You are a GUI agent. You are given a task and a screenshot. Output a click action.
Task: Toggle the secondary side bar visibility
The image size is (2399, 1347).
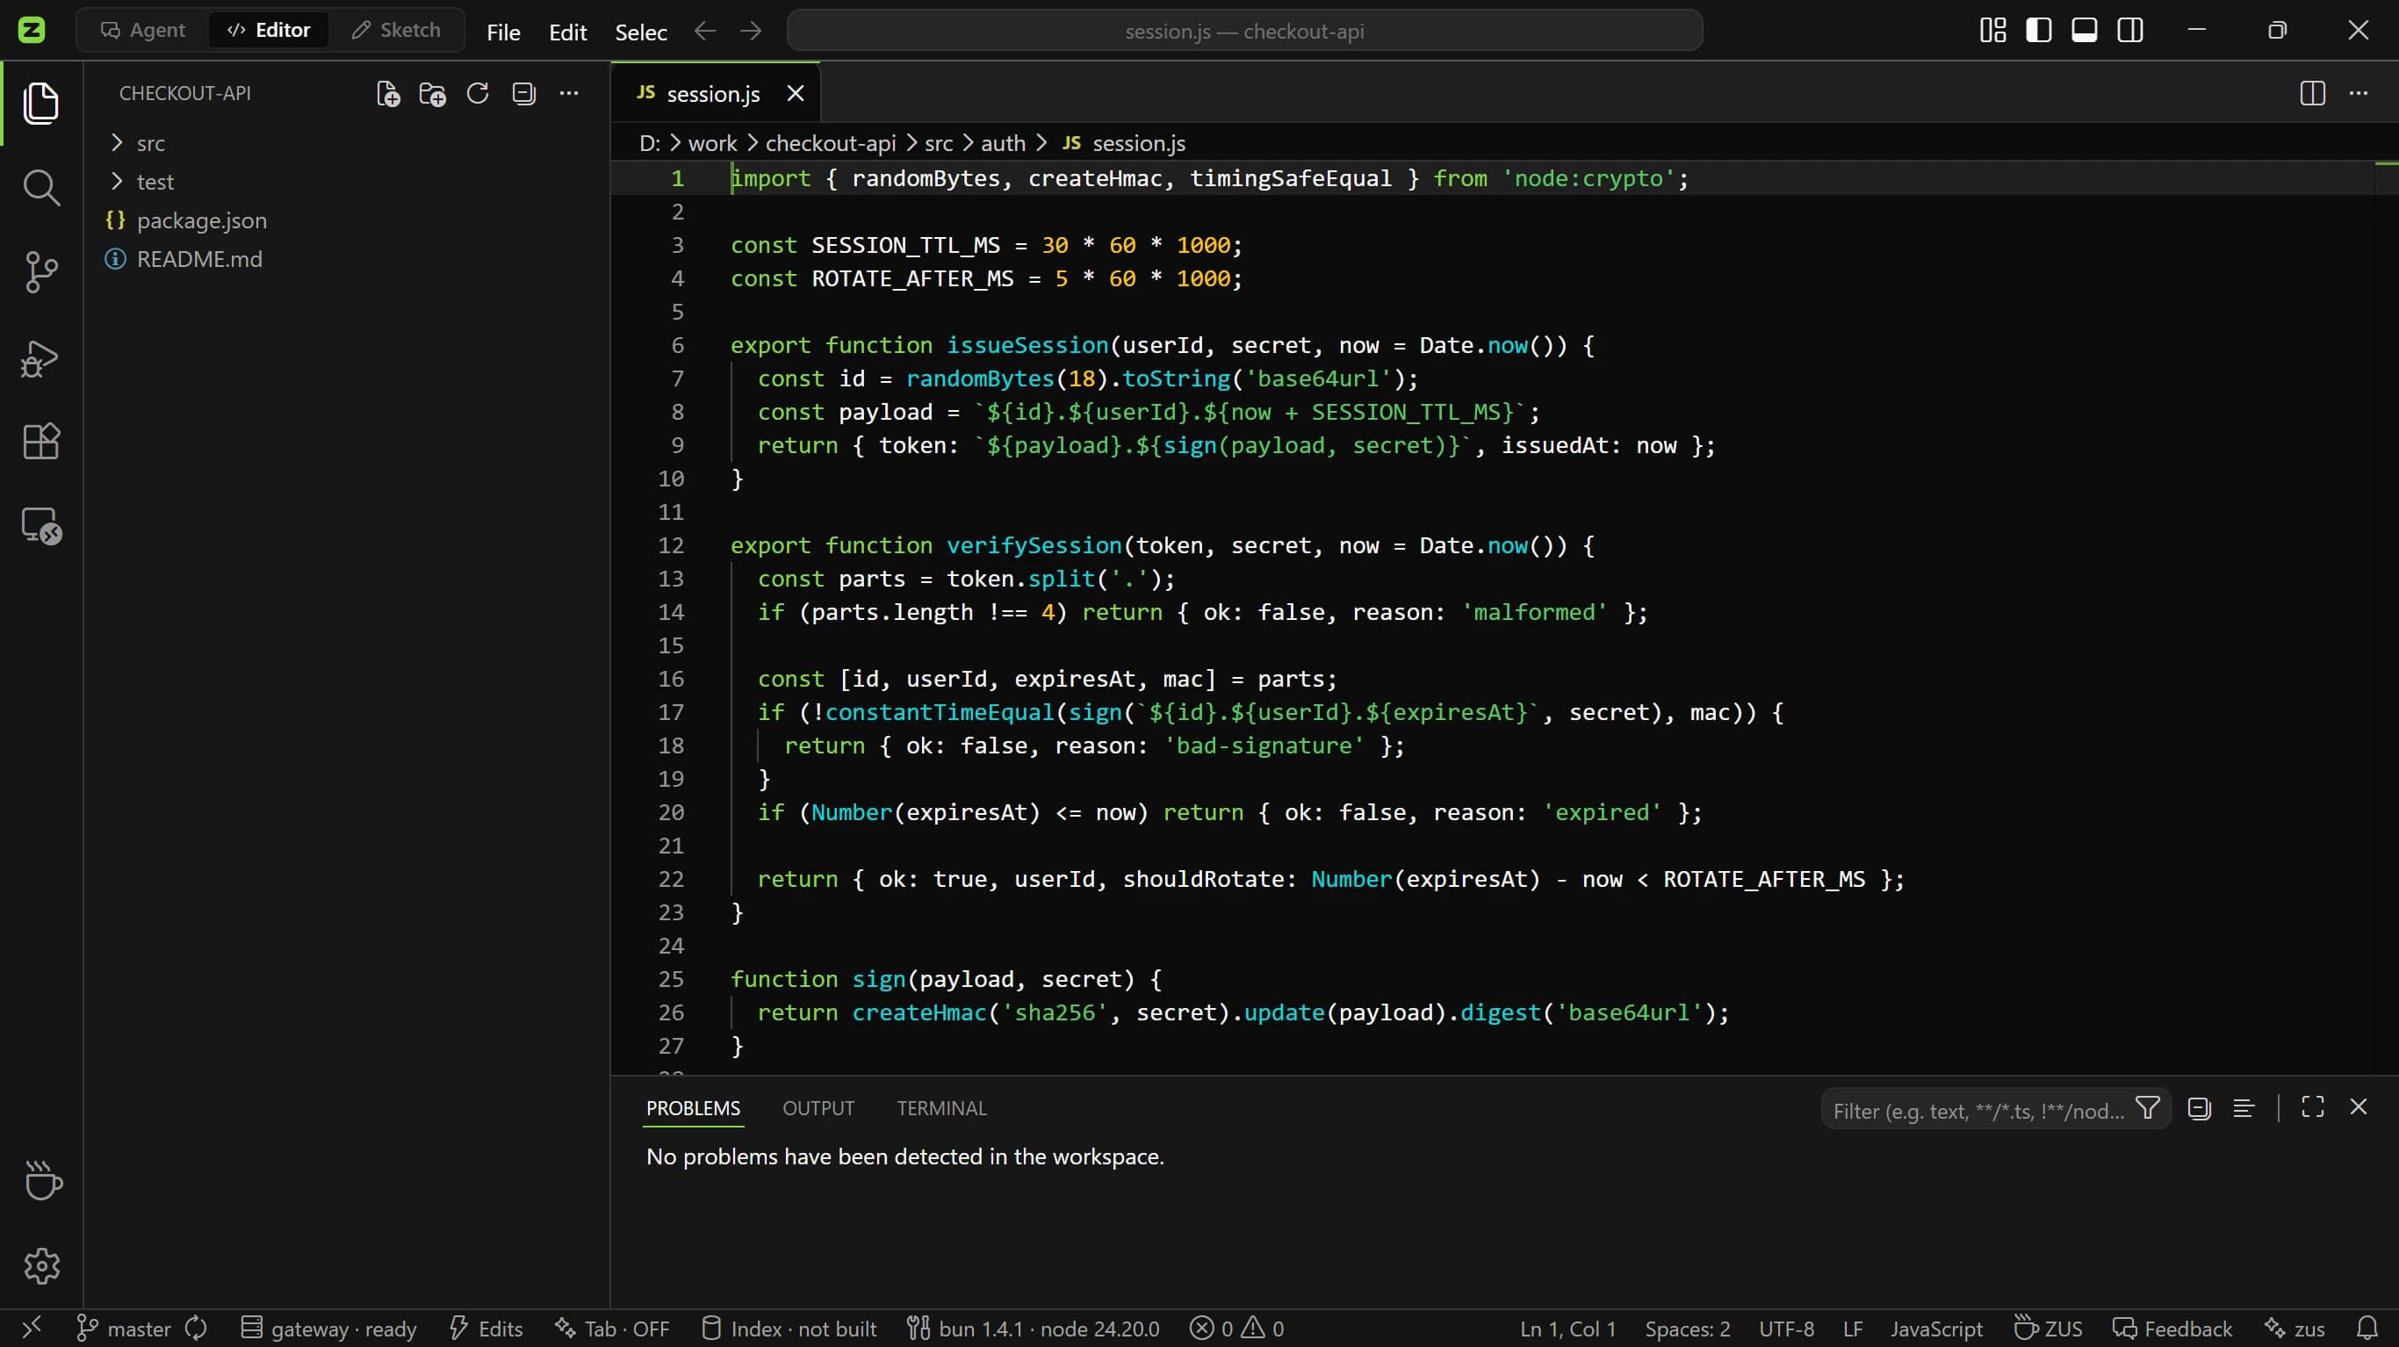pyautogui.click(x=2129, y=31)
